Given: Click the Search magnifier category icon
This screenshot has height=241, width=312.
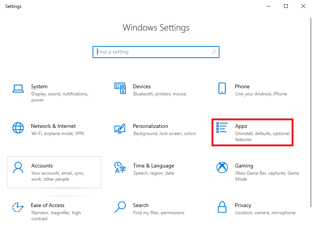Looking at the screenshot, I should coord(120,207).
